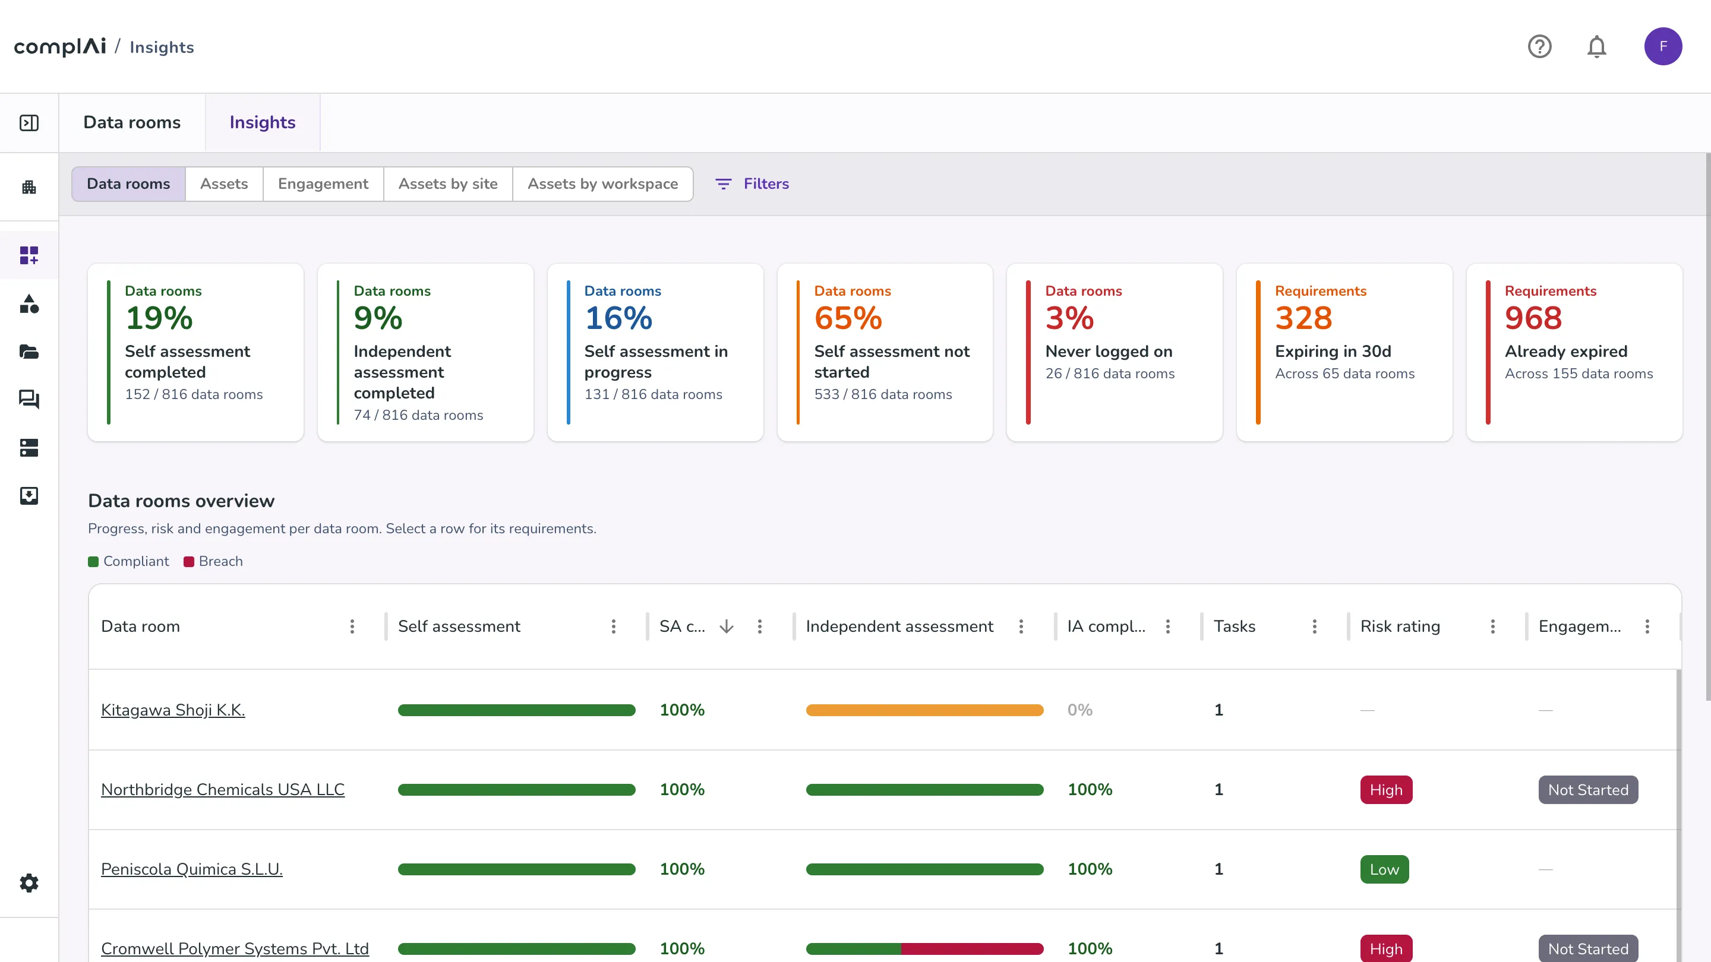Image resolution: width=1711 pixels, height=962 pixels.
Task: Select the Assets by site view
Action: (x=448, y=184)
